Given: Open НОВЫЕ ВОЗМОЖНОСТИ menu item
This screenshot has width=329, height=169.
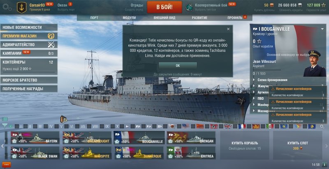Looking at the screenshot, I should pyautogui.click(x=29, y=27).
